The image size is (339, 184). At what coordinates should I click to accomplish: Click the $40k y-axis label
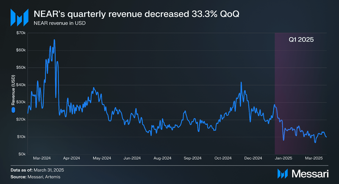[x=21, y=85]
